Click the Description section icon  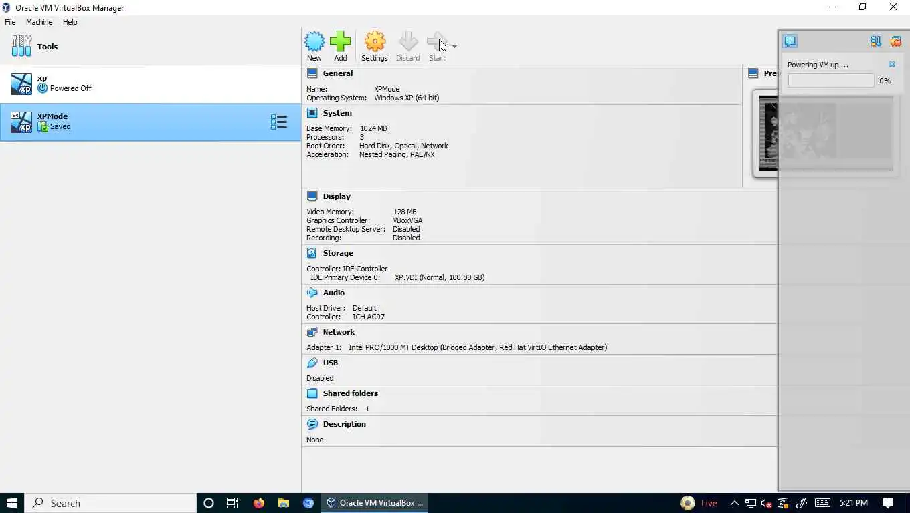tap(312, 424)
